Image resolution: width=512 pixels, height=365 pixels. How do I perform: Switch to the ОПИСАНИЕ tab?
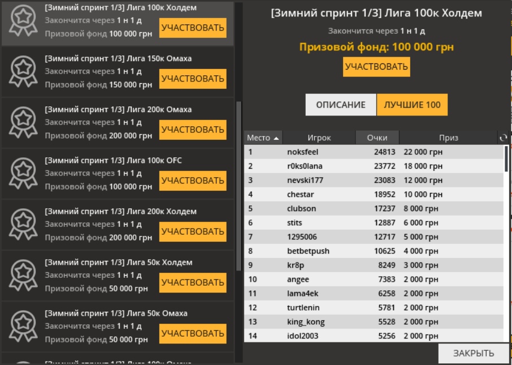pyautogui.click(x=340, y=105)
